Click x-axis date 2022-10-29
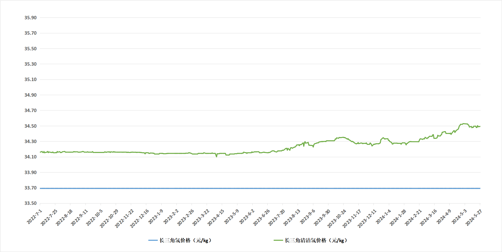This screenshot has height=252, width=502. [x=109, y=218]
